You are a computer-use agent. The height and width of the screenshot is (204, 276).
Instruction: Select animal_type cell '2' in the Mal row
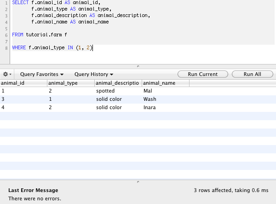pyautogui.click(x=71, y=91)
